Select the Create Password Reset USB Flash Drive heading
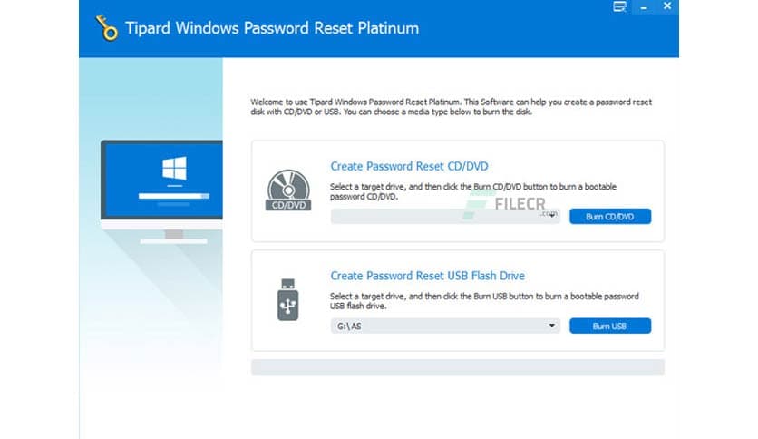 [x=427, y=276]
